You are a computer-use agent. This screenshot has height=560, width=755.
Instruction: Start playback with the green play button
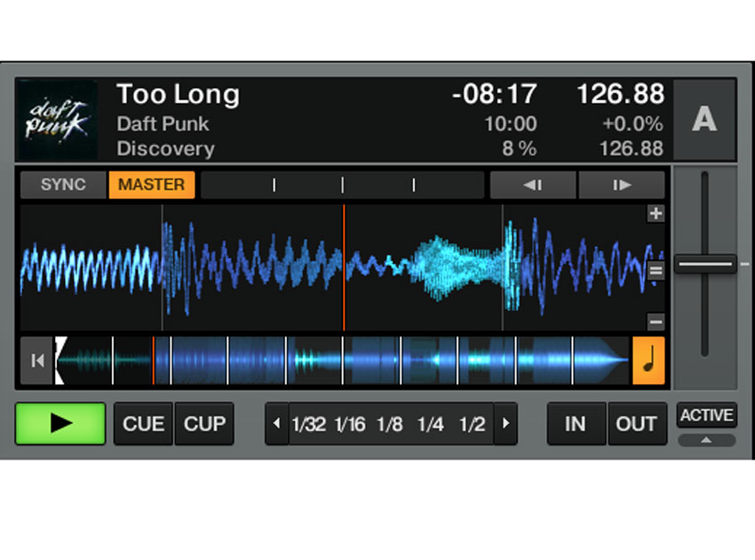[x=60, y=423]
